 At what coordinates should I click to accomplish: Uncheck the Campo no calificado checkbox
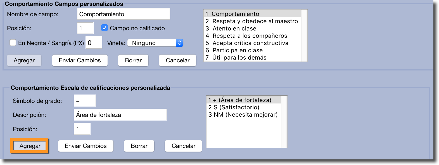(105, 28)
